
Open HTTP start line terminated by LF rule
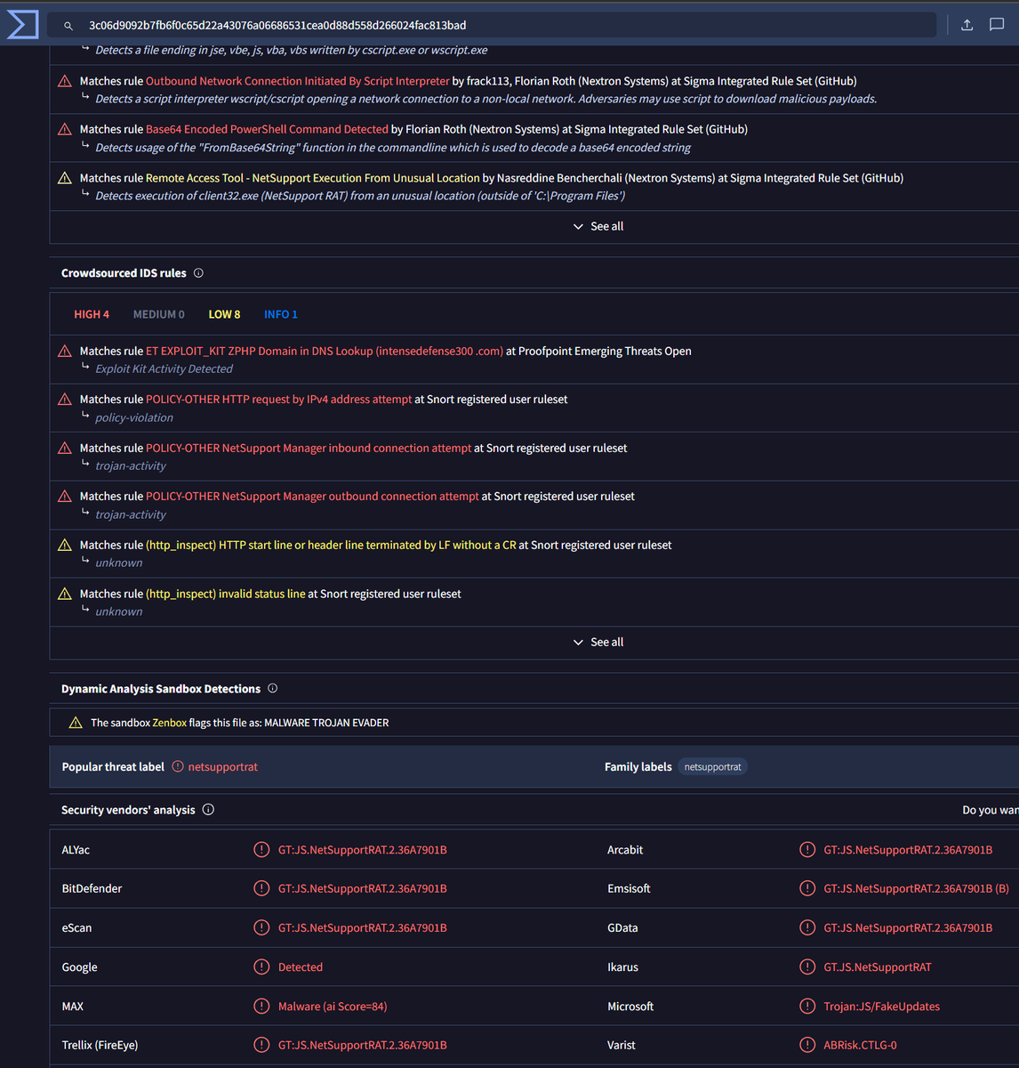[x=331, y=546]
